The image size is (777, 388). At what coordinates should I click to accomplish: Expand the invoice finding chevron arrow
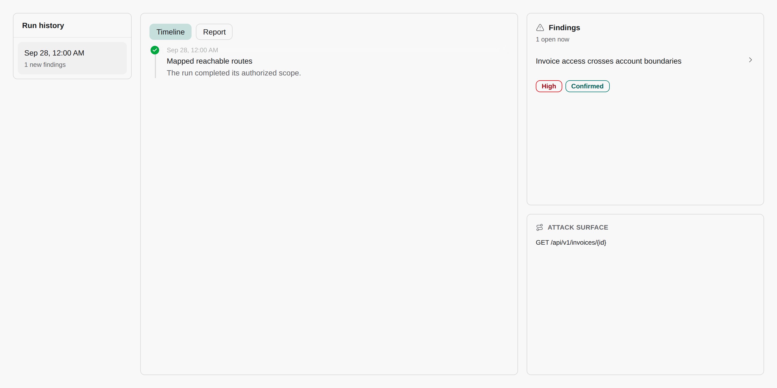point(751,60)
